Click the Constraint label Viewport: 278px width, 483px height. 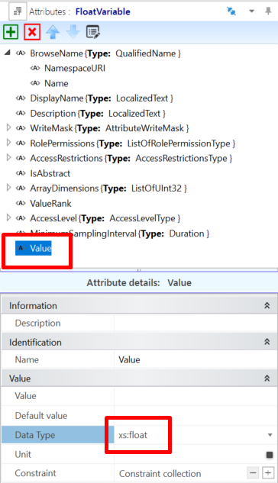coord(35,473)
